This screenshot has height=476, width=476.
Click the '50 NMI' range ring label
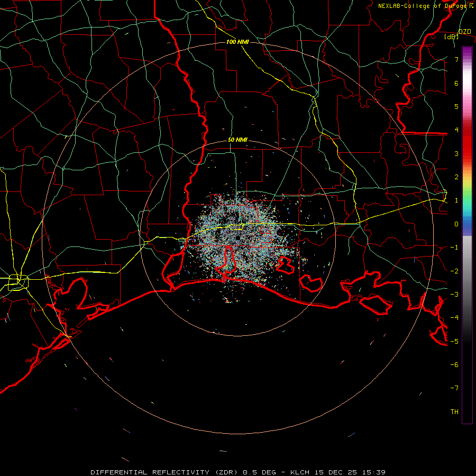237,140
